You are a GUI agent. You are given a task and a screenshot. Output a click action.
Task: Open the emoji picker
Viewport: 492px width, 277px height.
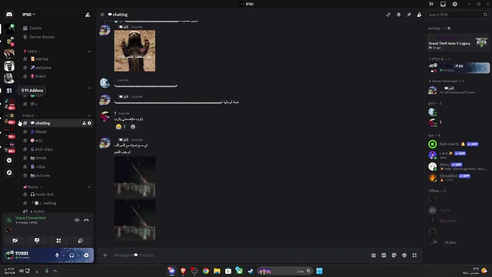[x=404, y=255]
